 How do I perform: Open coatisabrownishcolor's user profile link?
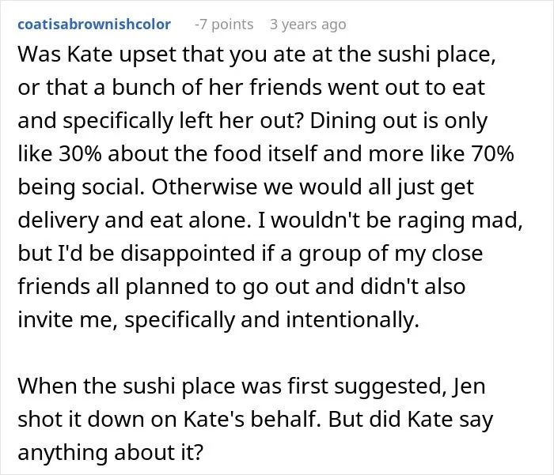point(94,25)
